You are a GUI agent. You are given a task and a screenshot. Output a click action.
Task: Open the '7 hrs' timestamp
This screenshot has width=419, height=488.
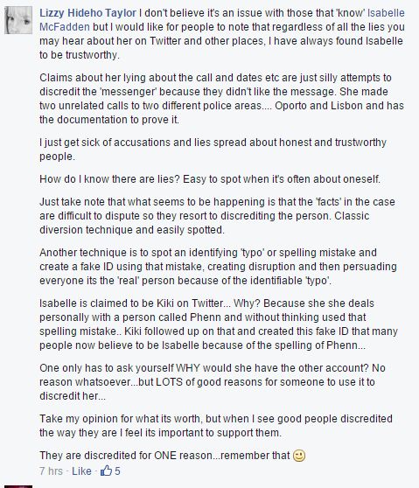(51, 471)
